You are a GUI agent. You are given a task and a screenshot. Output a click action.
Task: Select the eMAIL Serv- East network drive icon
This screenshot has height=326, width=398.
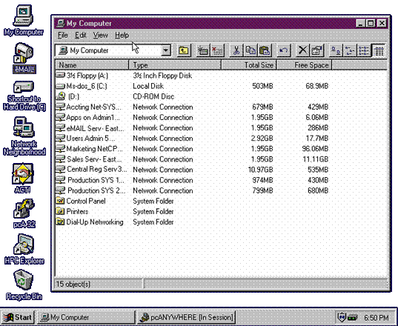coord(61,127)
